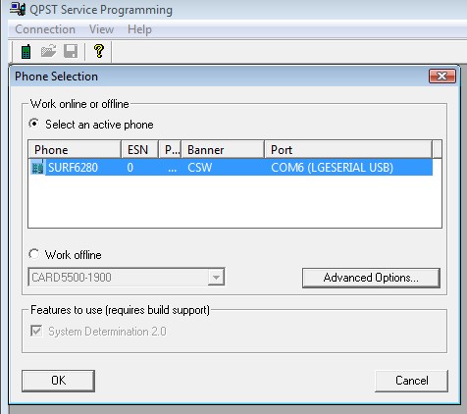This screenshot has height=414, width=467.
Task: Click the Advanced Options button
Action: pos(371,278)
